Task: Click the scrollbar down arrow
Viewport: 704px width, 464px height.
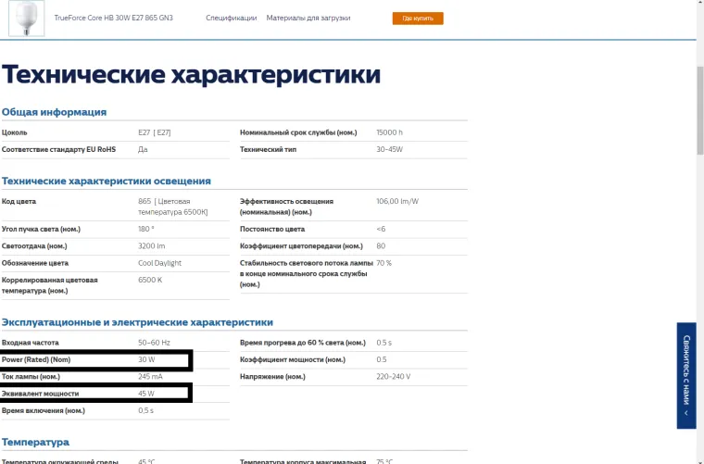Action: point(699,458)
